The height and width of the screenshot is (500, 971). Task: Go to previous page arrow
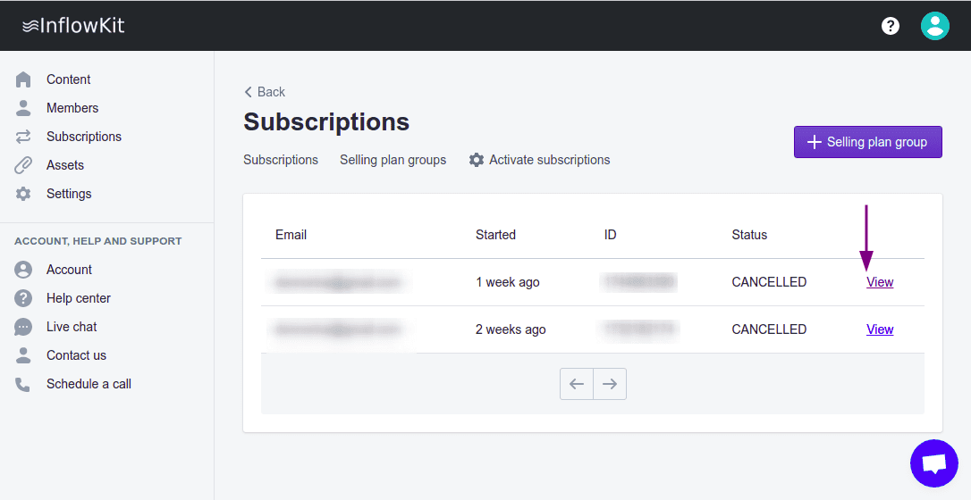point(577,384)
